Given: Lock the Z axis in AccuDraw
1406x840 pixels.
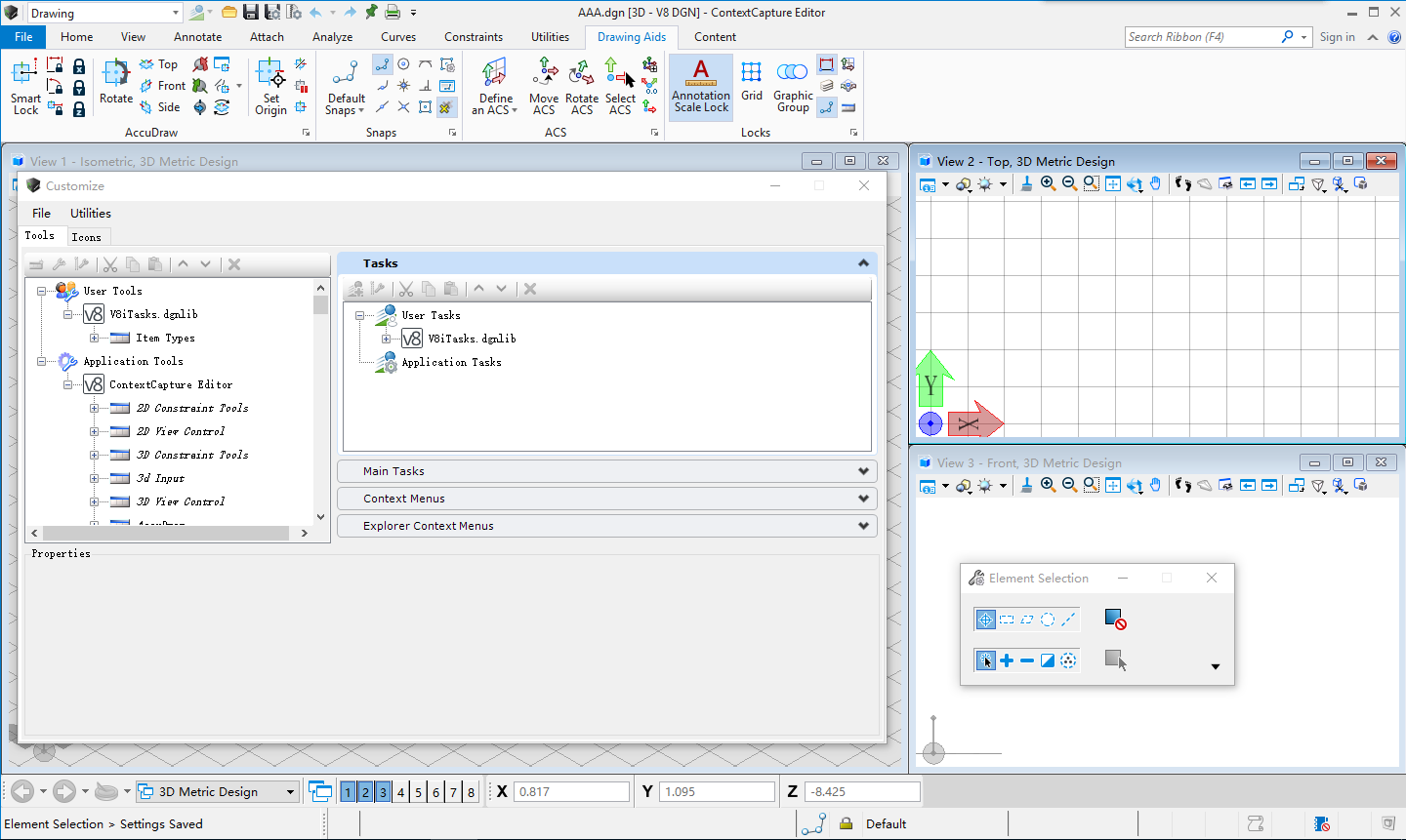Looking at the screenshot, I should (79, 108).
